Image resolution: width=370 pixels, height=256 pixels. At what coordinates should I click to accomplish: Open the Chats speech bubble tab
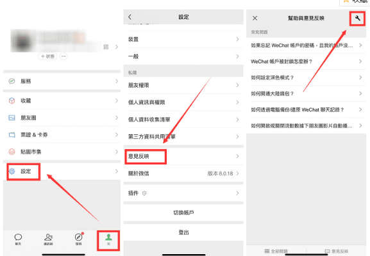[18, 237]
